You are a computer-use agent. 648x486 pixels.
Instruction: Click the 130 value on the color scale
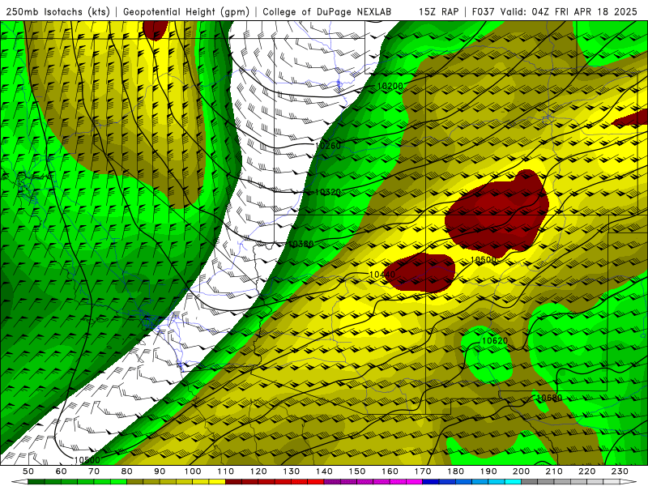pyautogui.click(x=292, y=471)
